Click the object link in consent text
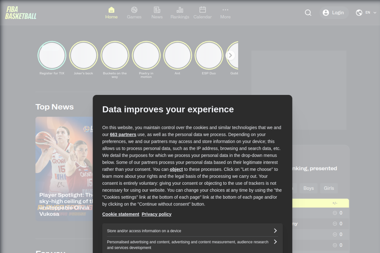The image size is (380, 253). pos(176,169)
